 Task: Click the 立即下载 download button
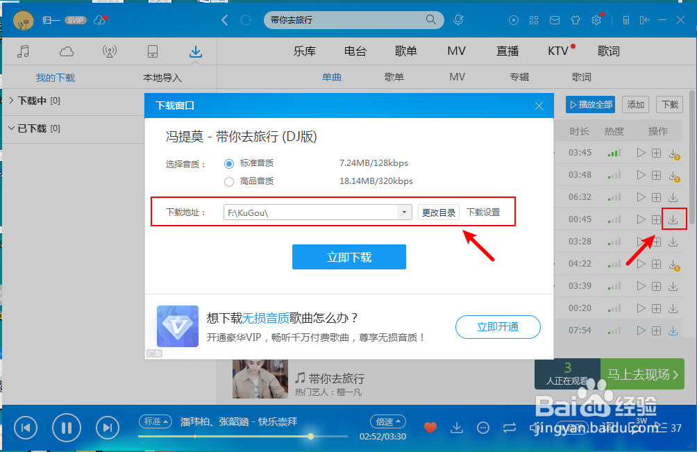coord(348,256)
